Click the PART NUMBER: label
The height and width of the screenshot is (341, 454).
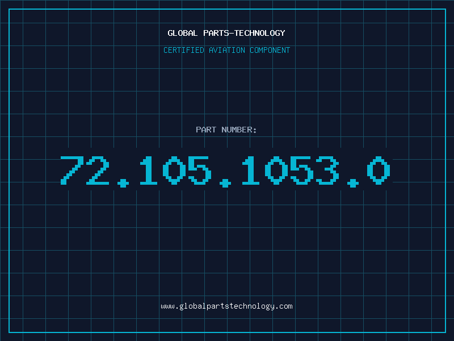(226, 130)
